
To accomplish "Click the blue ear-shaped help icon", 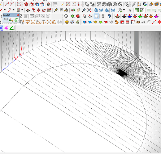I will (109, 16).
